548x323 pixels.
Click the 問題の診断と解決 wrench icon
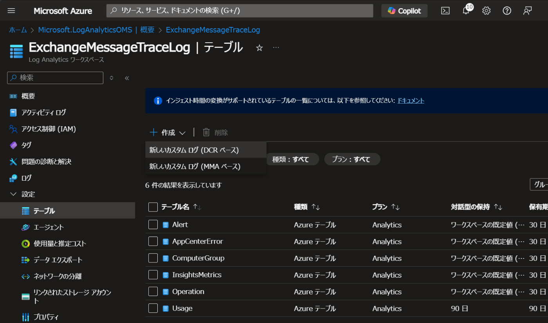tap(13, 161)
